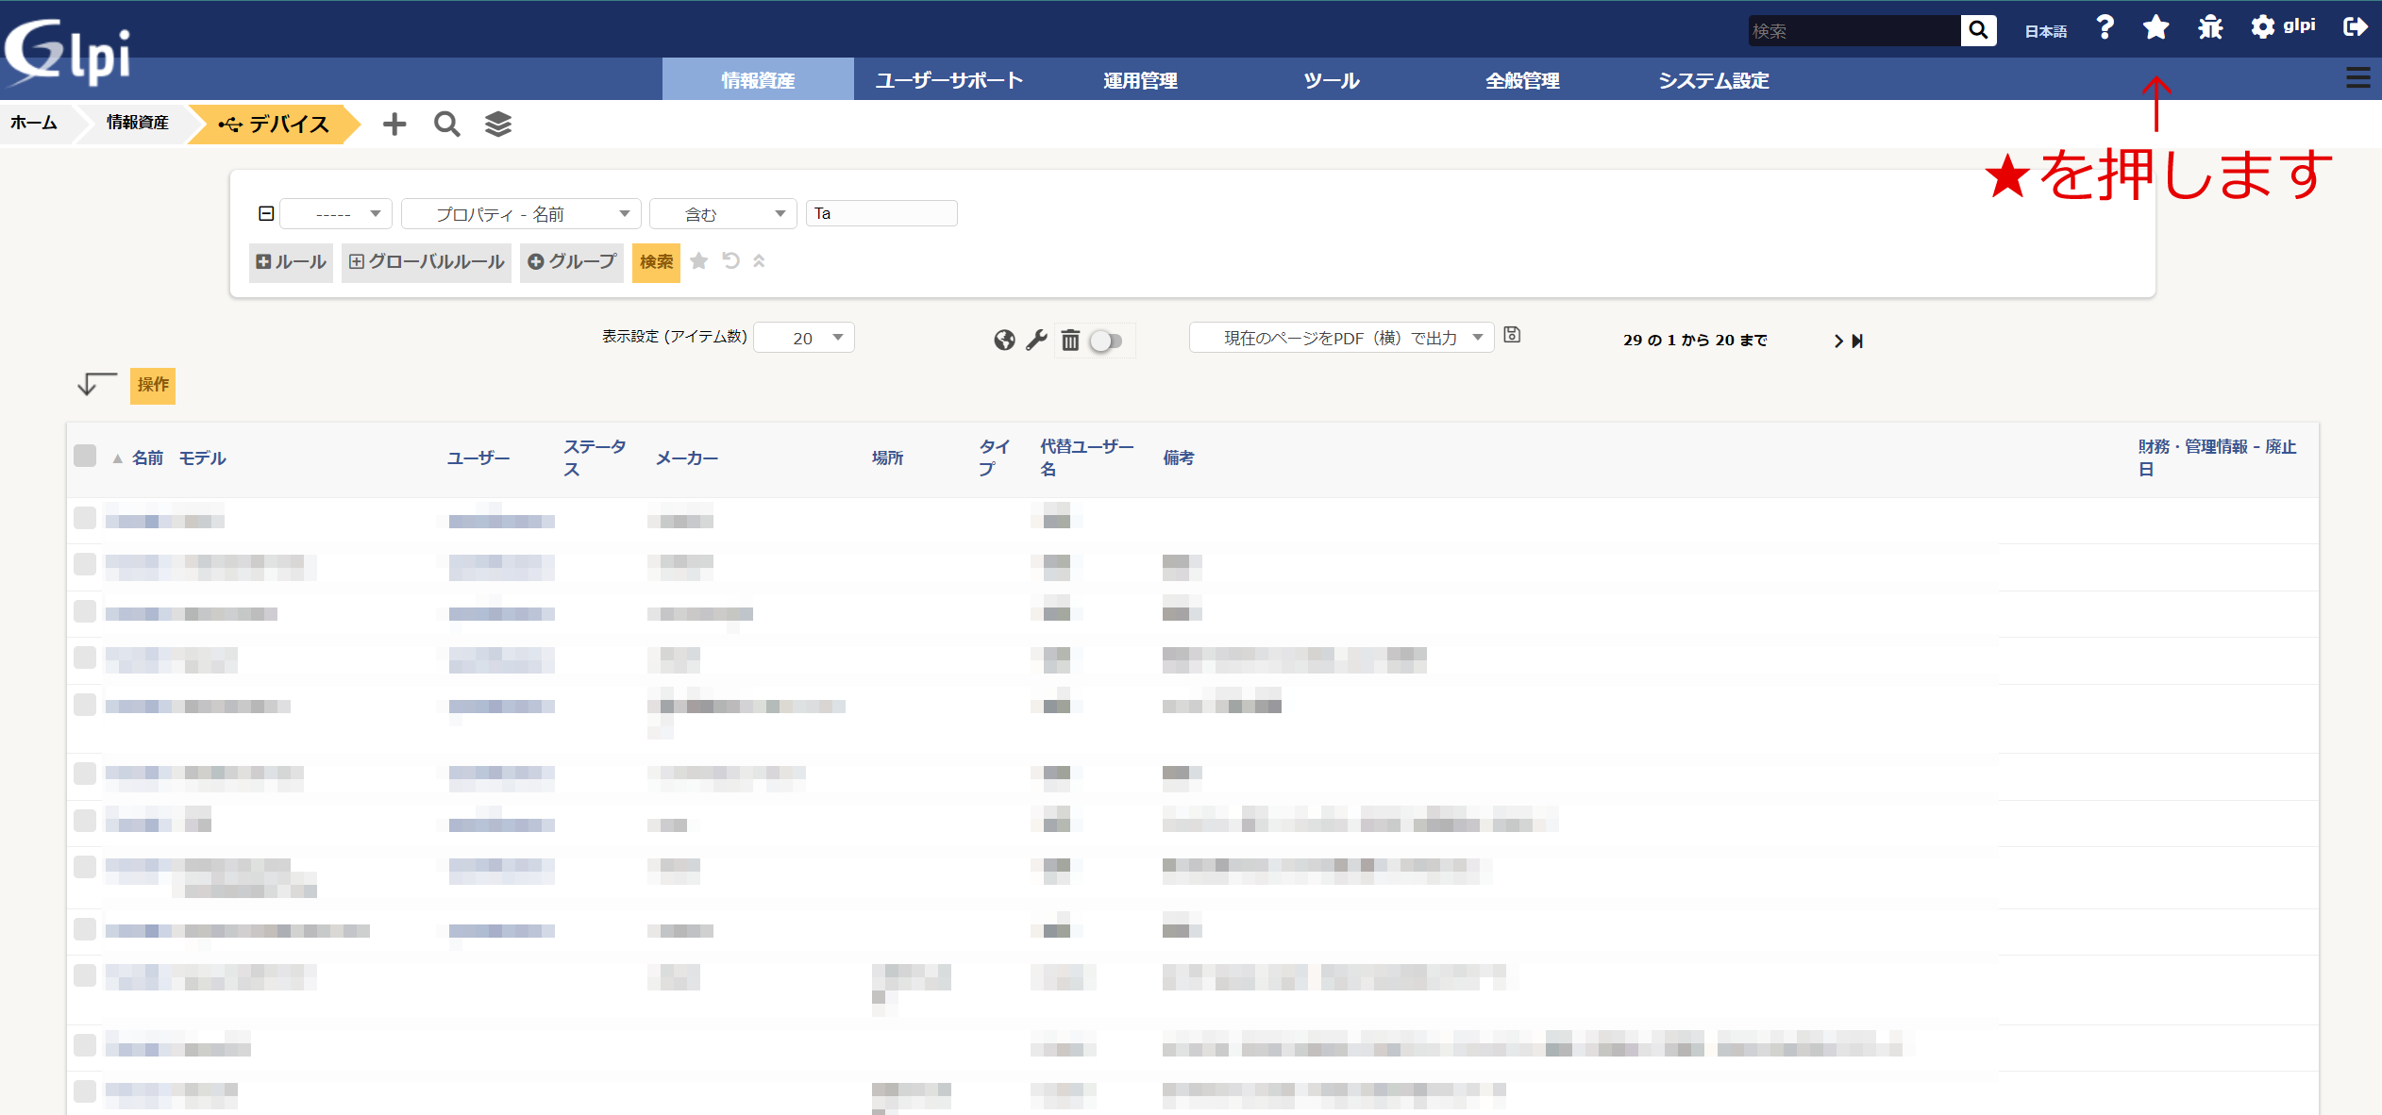
Task: Click the plus icon to add device
Action: 394,125
